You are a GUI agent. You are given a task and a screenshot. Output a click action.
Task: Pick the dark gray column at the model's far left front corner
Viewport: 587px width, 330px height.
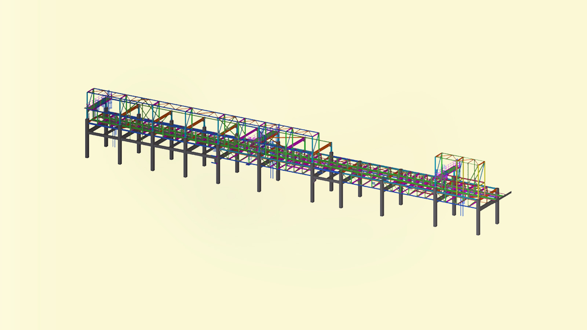[87, 139]
